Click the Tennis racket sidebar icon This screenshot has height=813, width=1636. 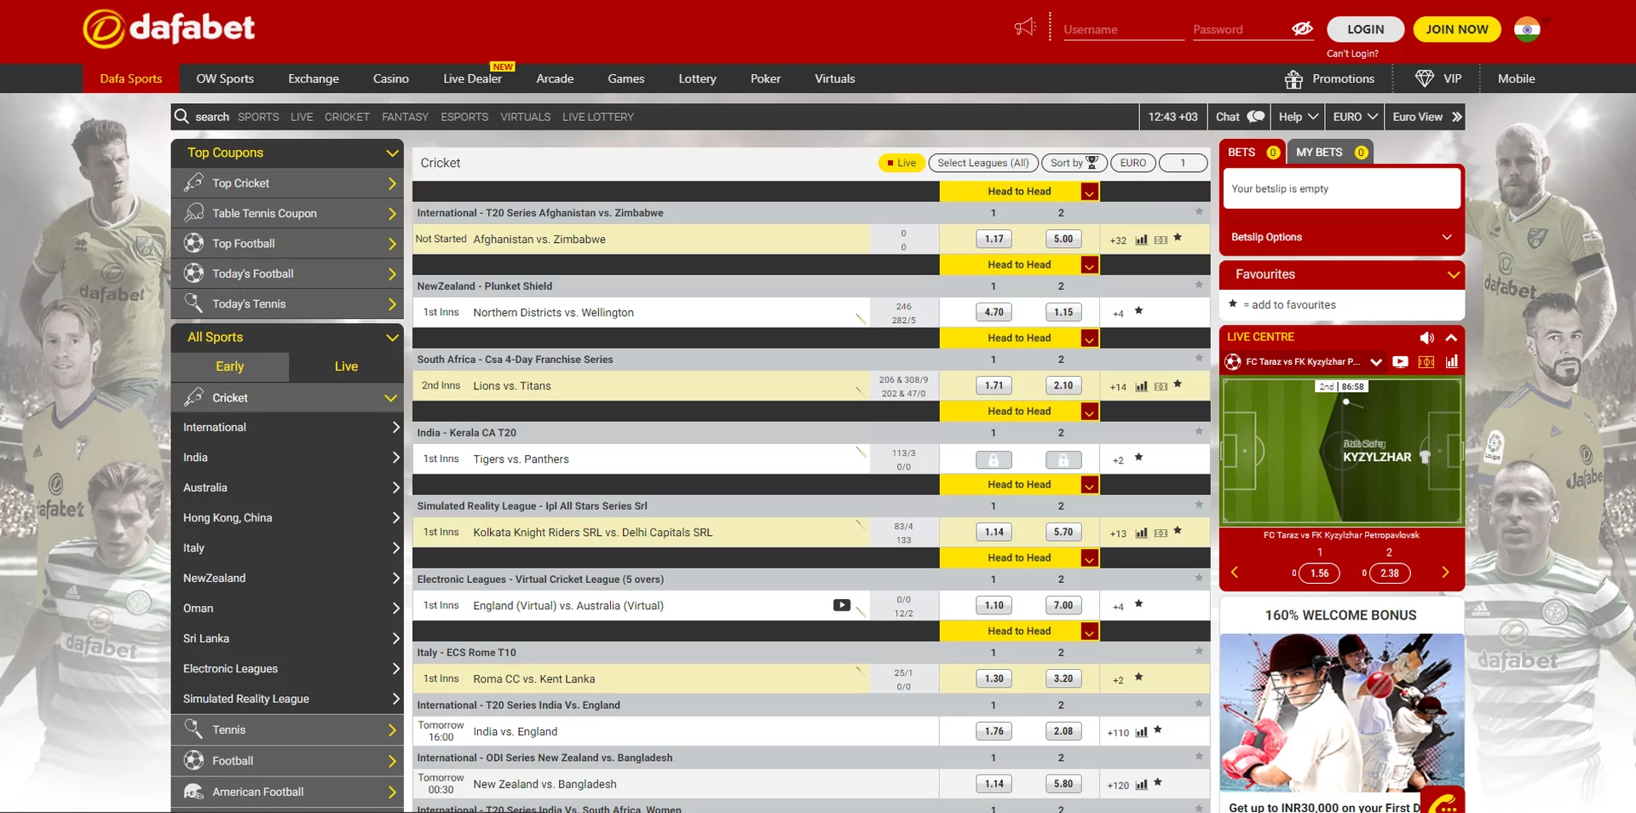[x=194, y=729]
